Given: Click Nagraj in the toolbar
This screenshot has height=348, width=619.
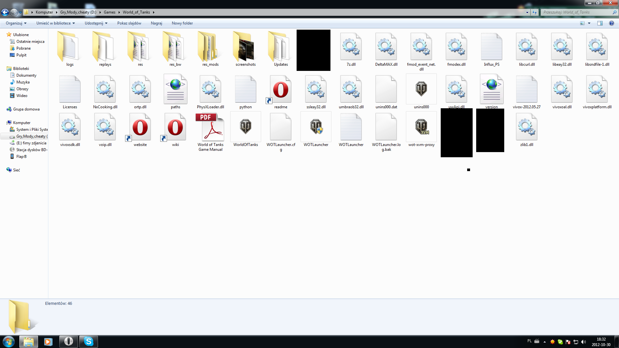Looking at the screenshot, I should click(156, 23).
